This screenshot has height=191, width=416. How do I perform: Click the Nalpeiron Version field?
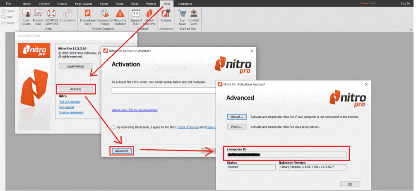pos(313,167)
